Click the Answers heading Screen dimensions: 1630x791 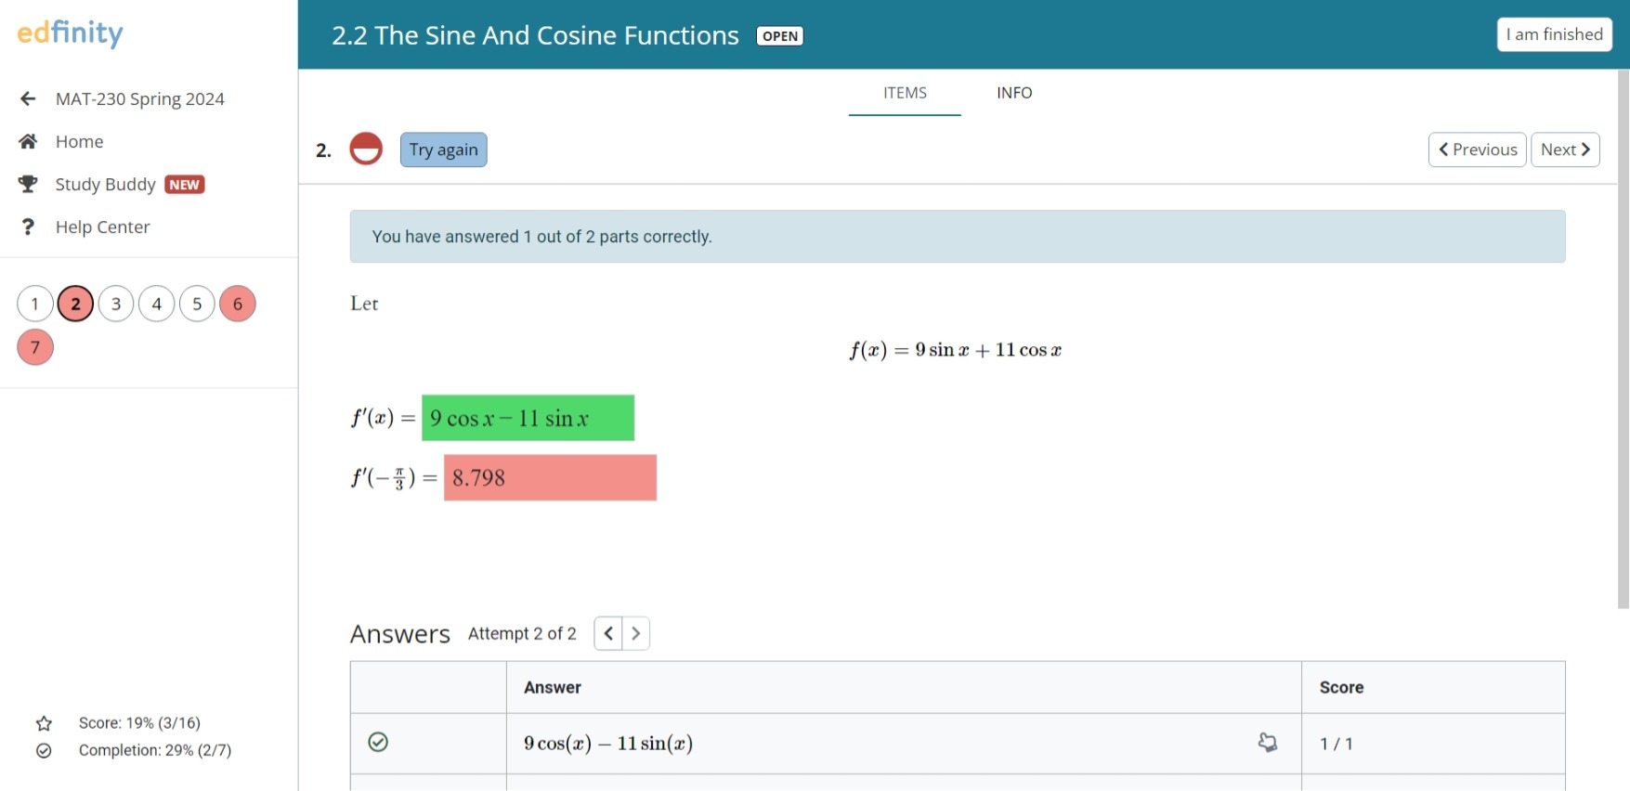[x=400, y=634]
